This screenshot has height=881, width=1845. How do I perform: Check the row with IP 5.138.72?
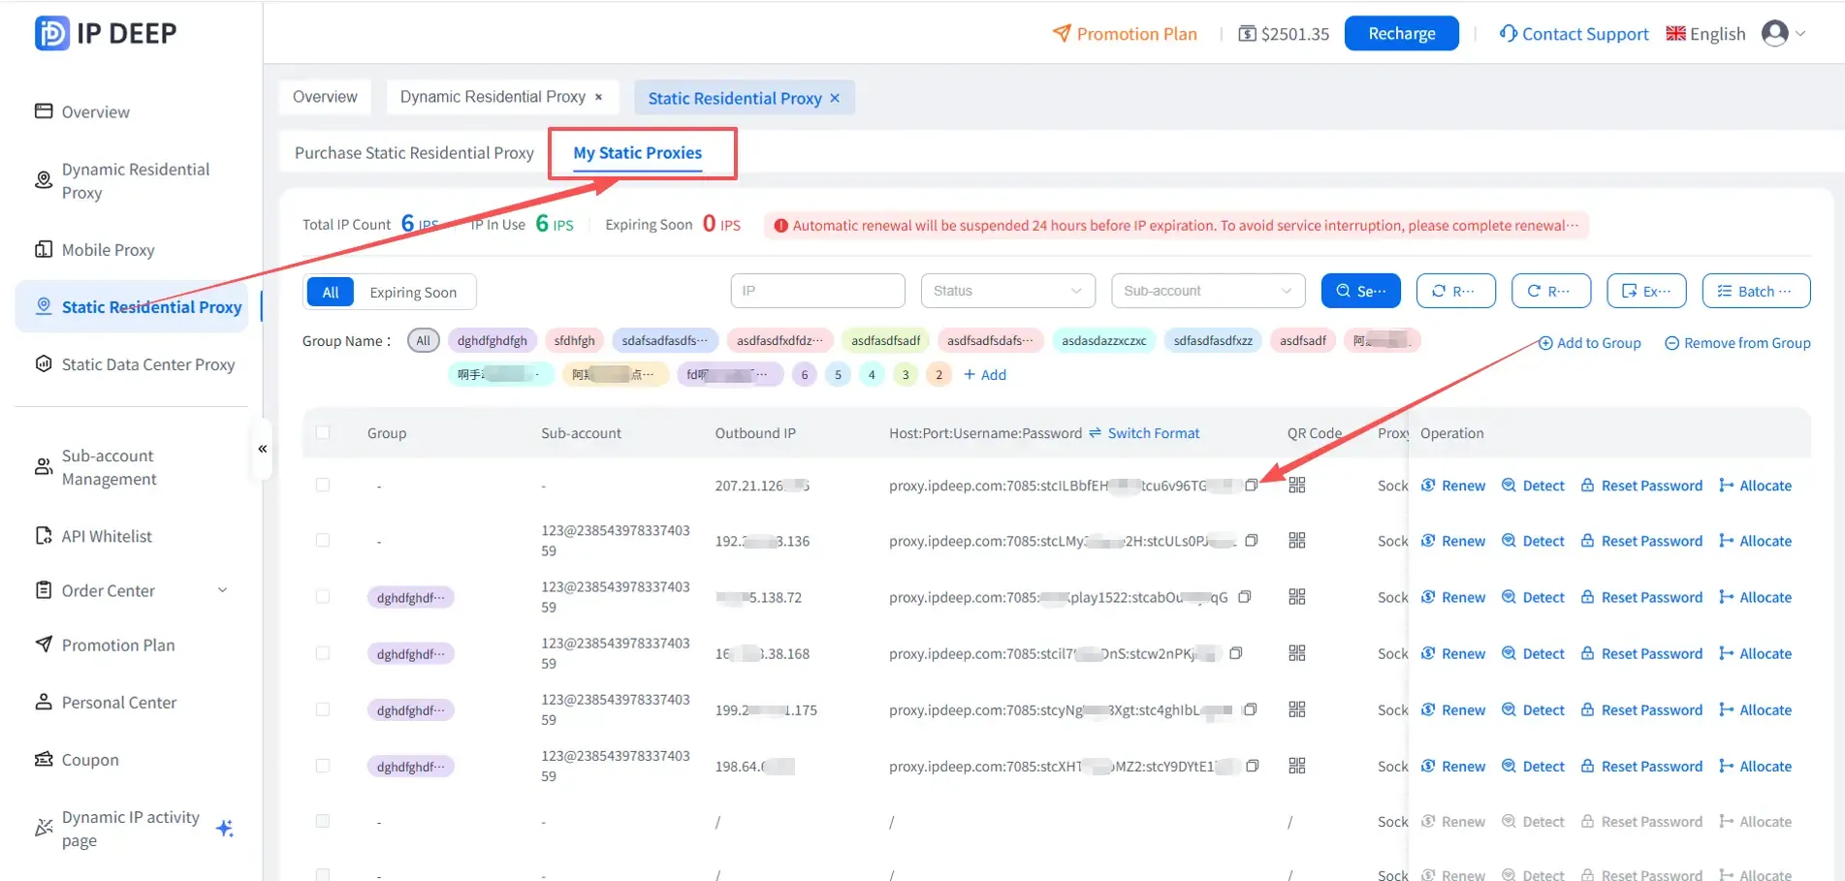[x=323, y=596]
